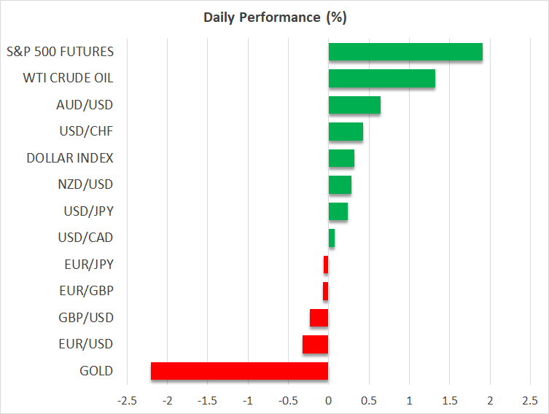This screenshot has width=549, height=414.
Task: Click the USD/CHF green bar
Action: coord(346,132)
